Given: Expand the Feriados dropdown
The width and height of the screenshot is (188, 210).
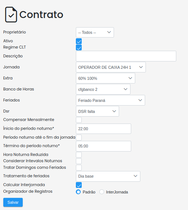Looking at the screenshot, I should click(110, 100).
